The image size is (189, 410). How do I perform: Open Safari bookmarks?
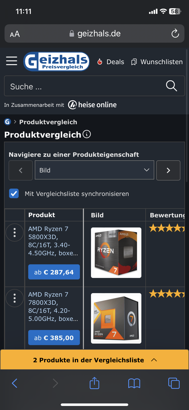[x=134, y=383]
